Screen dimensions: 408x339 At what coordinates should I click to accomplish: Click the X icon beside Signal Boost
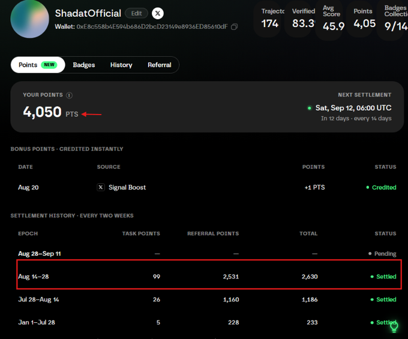click(x=101, y=187)
